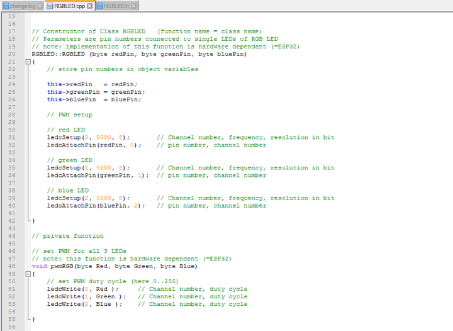This screenshot has height=331, width=453.
Task: Click the closing brace on line 55
Action: (33, 319)
